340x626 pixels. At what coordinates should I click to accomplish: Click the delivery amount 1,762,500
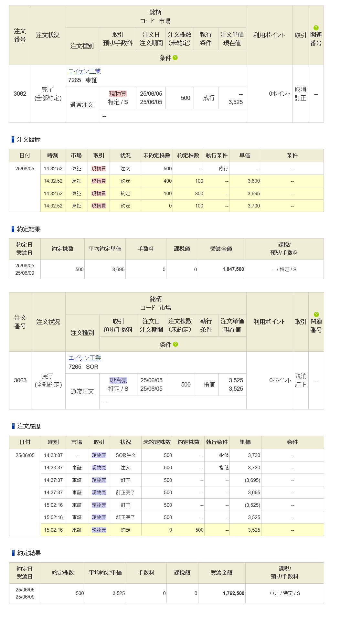pos(234,593)
